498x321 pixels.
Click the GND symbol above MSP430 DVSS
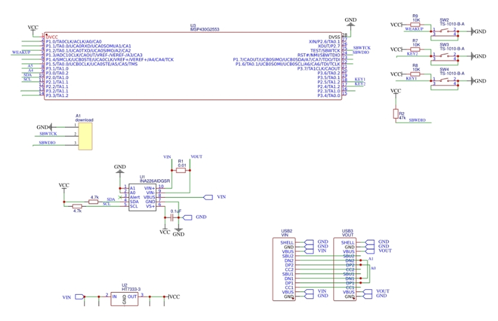351,21
